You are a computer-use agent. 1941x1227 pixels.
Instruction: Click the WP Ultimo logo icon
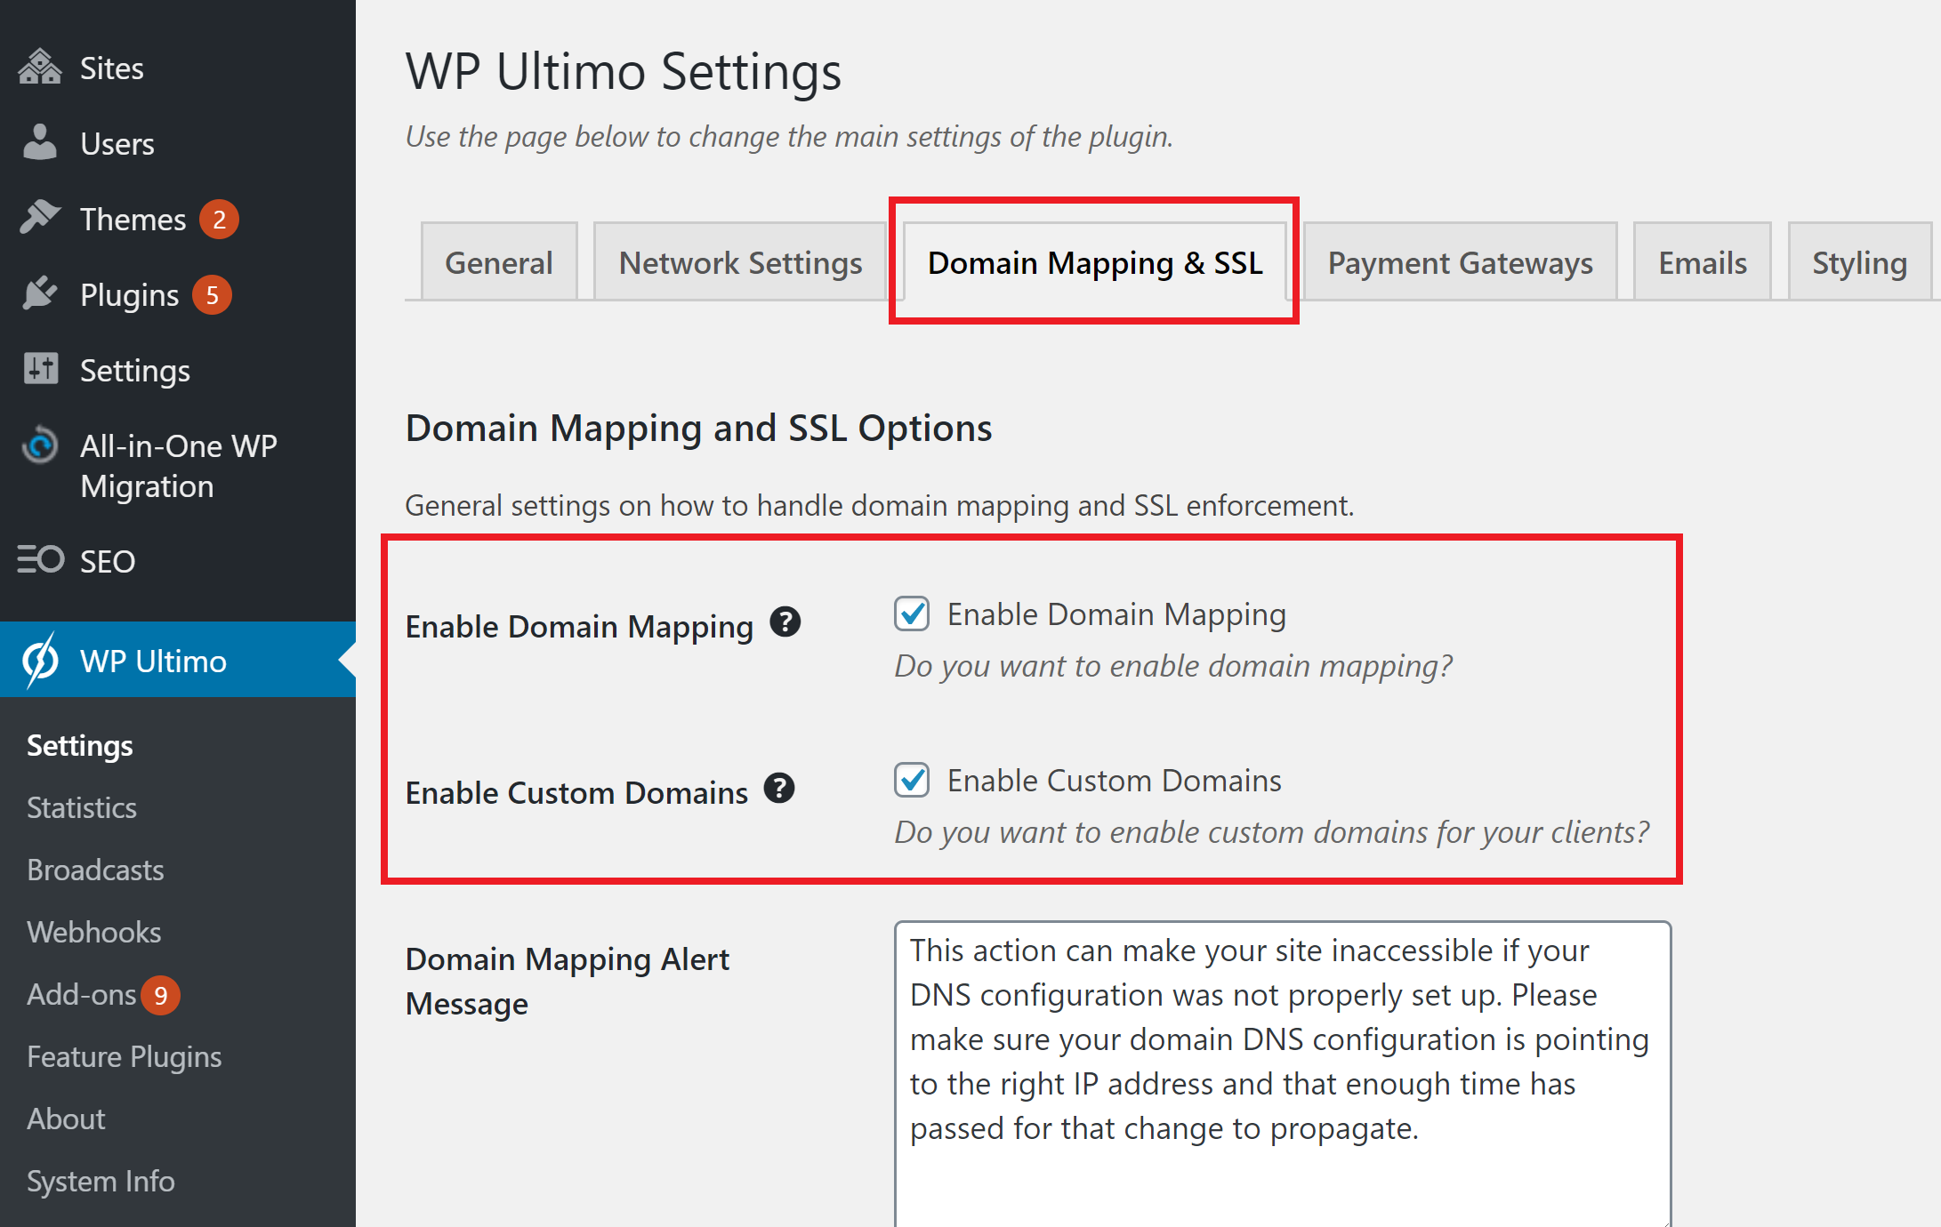(40, 661)
